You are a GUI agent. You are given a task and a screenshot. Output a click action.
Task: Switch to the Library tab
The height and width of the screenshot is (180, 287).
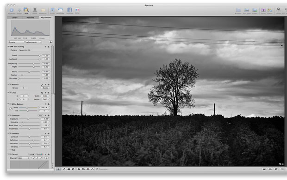click(15, 18)
